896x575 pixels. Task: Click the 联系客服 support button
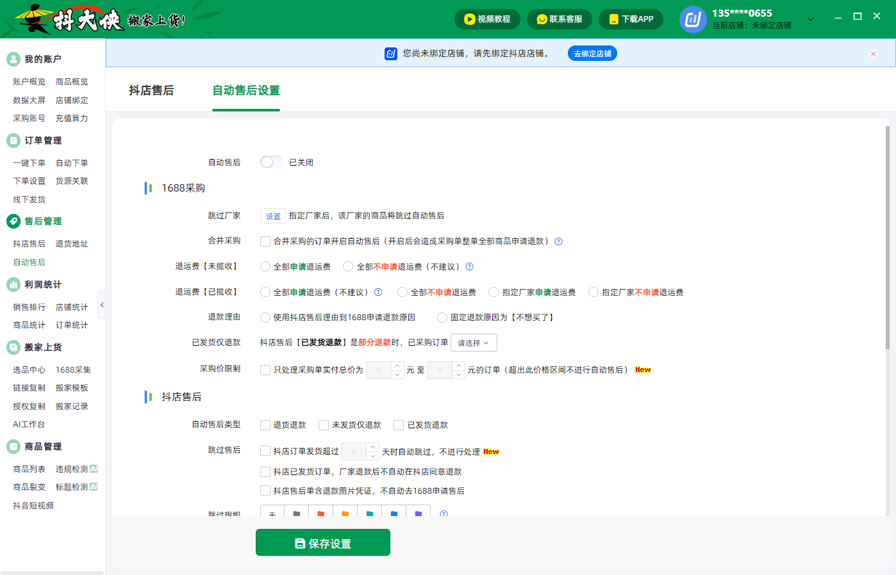pos(560,19)
